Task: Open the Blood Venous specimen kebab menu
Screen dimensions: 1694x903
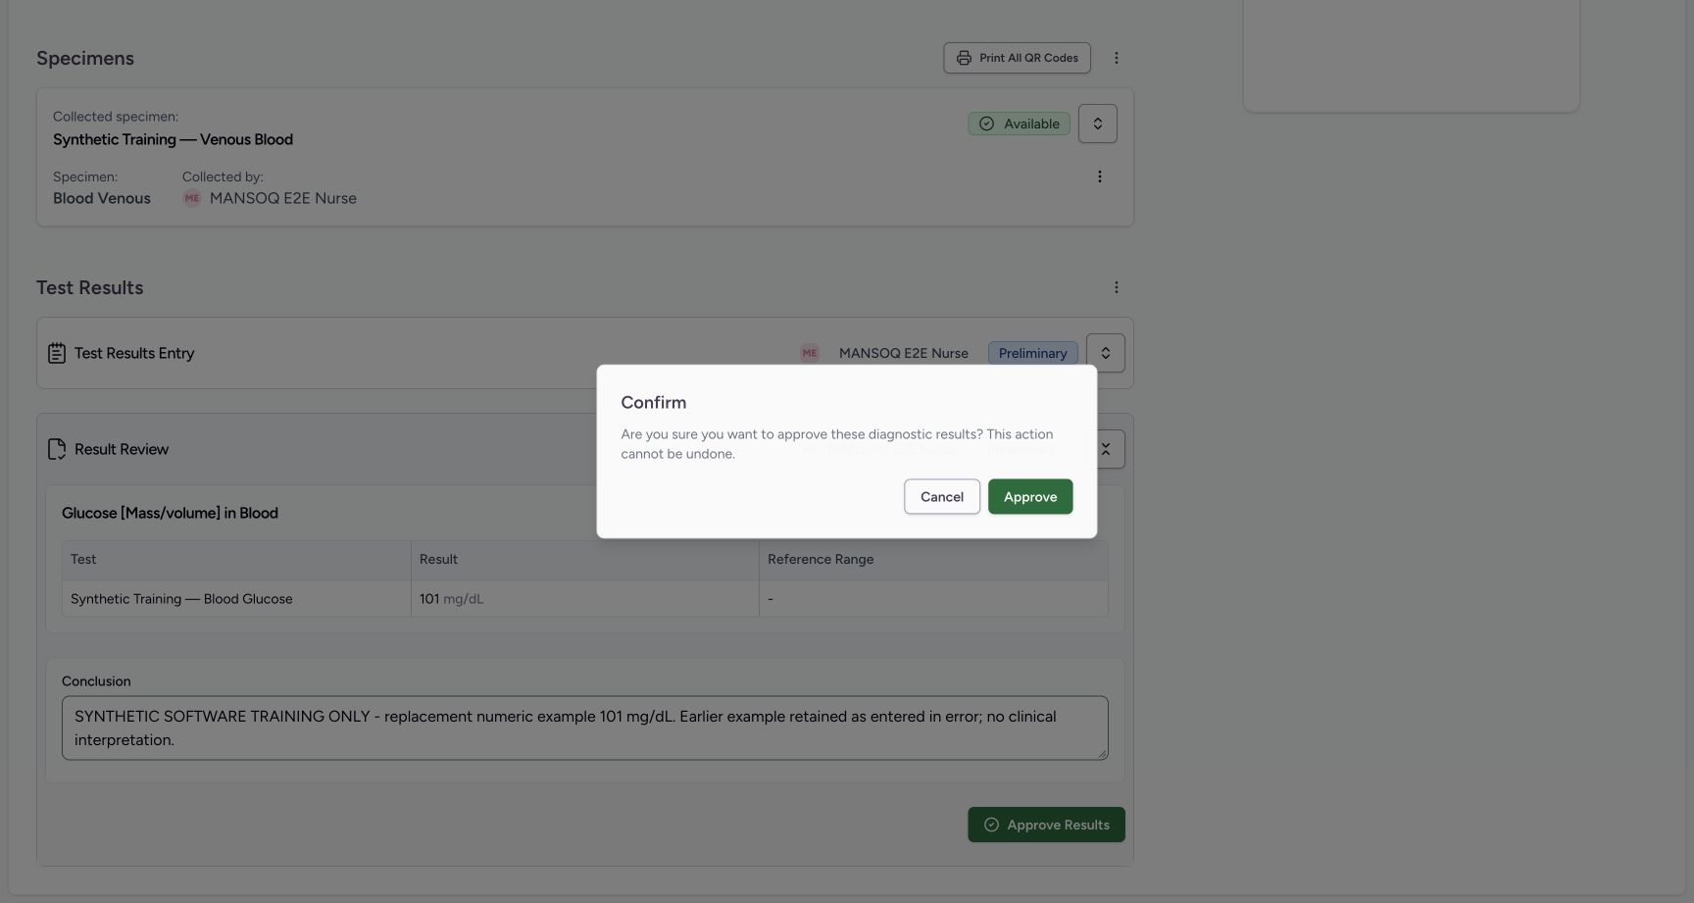Action: point(1099,176)
